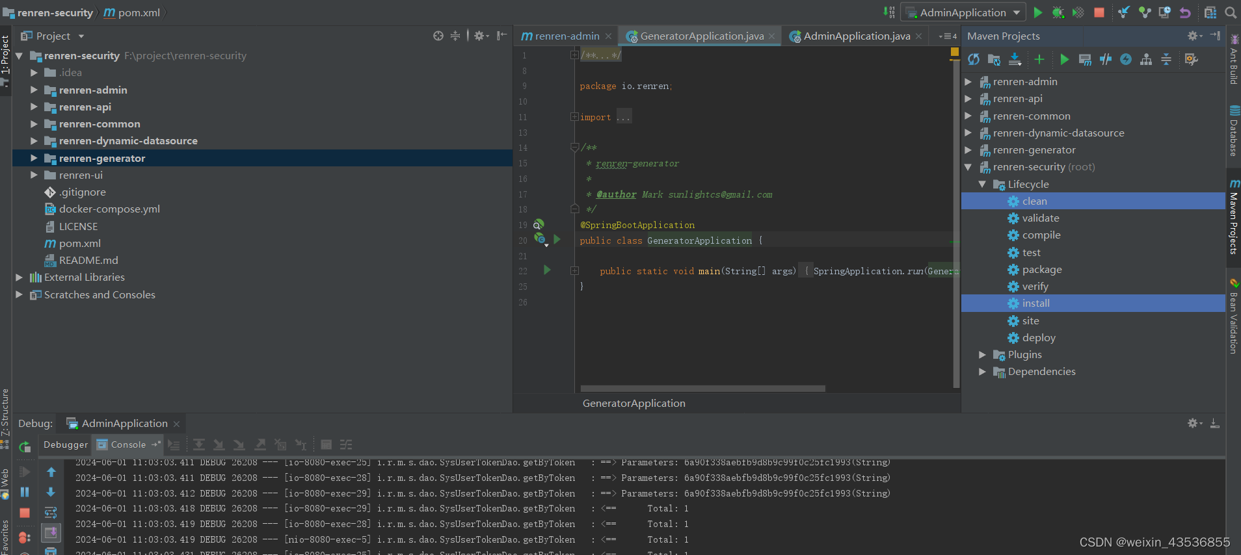This screenshot has height=555, width=1241.
Task: Expand renren-api module in Maven panel
Action: coord(968,99)
